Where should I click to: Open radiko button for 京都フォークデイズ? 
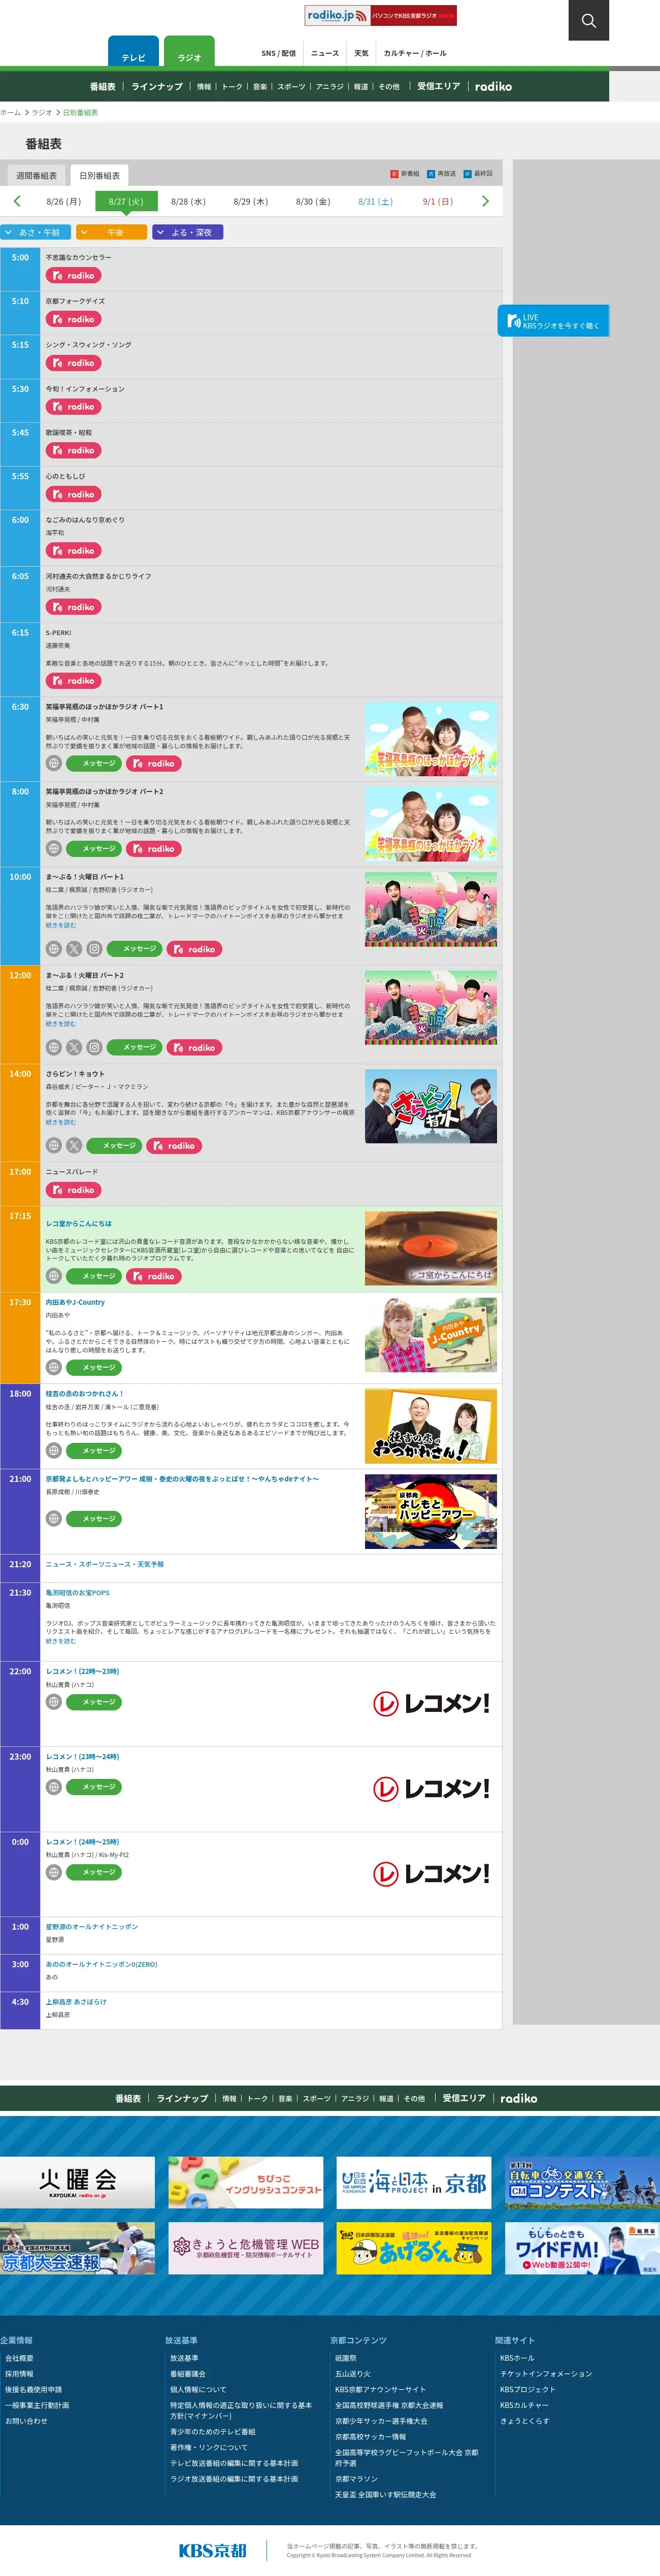click(74, 320)
